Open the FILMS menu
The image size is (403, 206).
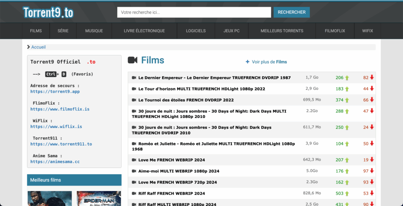tap(36, 31)
